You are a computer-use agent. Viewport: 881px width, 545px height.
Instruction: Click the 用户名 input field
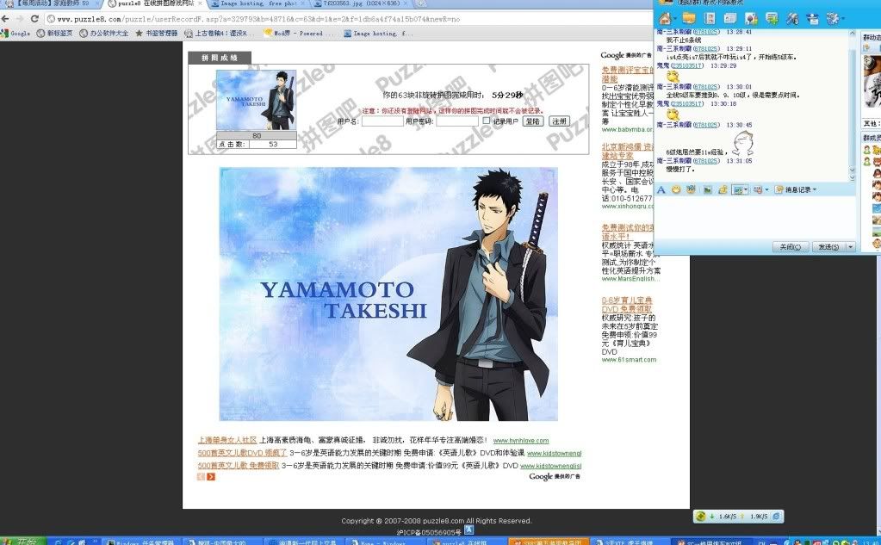[x=382, y=121]
